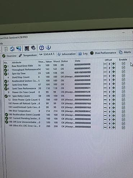
Task: Click the green check icon for Seek Error Rate
Action: pyautogui.click(x=6, y=85)
